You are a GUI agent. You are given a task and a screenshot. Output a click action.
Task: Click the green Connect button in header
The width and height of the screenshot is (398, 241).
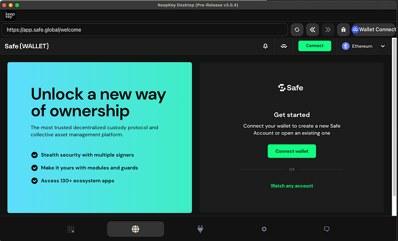point(314,46)
